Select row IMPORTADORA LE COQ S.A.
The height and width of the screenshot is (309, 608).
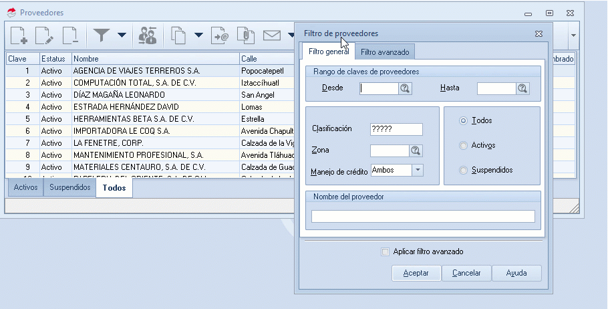[150, 131]
